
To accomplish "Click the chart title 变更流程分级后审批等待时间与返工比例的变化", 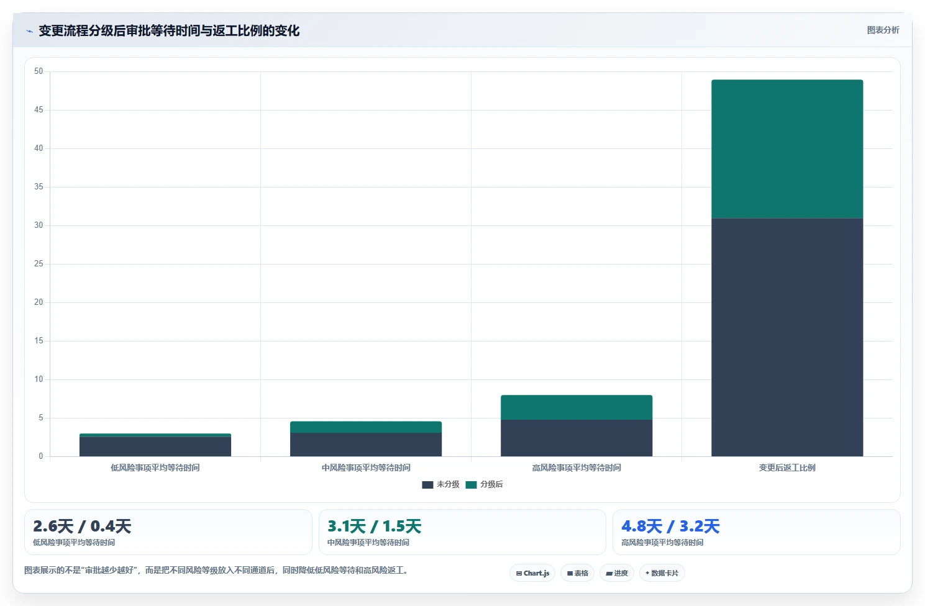I will point(169,31).
